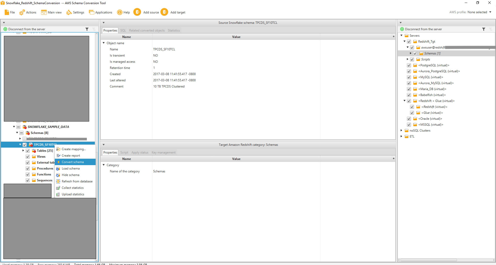The image size is (496, 265).
Task: Choose Create mapping from context menu
Action: [75, 149]
